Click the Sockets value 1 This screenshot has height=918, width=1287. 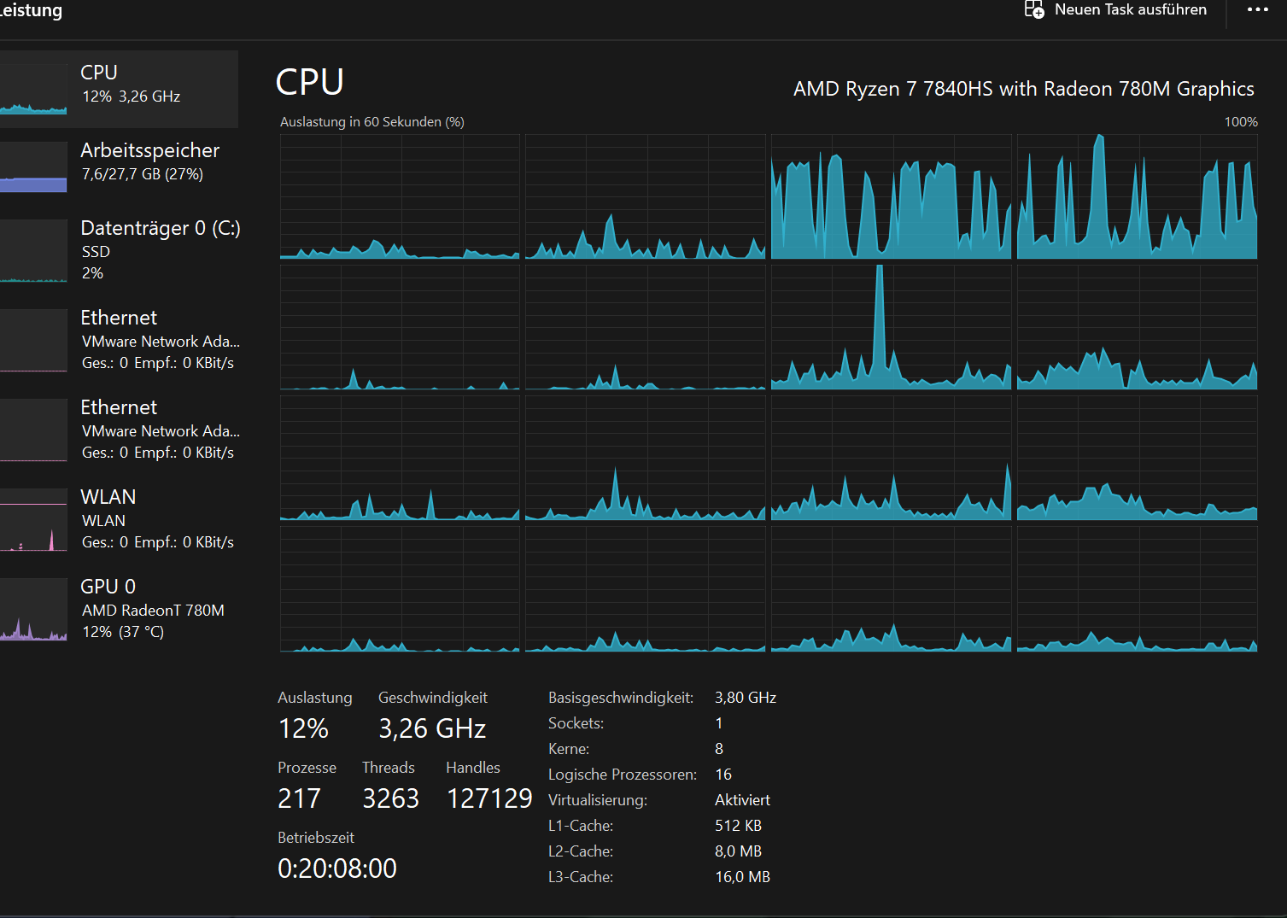click(719, 723)
